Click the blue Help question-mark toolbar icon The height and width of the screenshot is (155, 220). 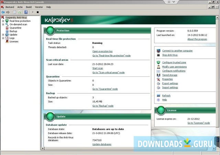26,12
